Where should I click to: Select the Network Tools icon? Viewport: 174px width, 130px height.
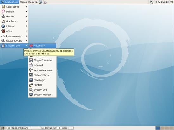pos(31,75)
